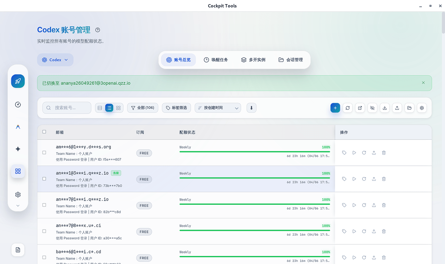Refresh all accounts with toolbar refresh icon
Viewport: 445px width, 264px height.
click(x=348, y=108)
